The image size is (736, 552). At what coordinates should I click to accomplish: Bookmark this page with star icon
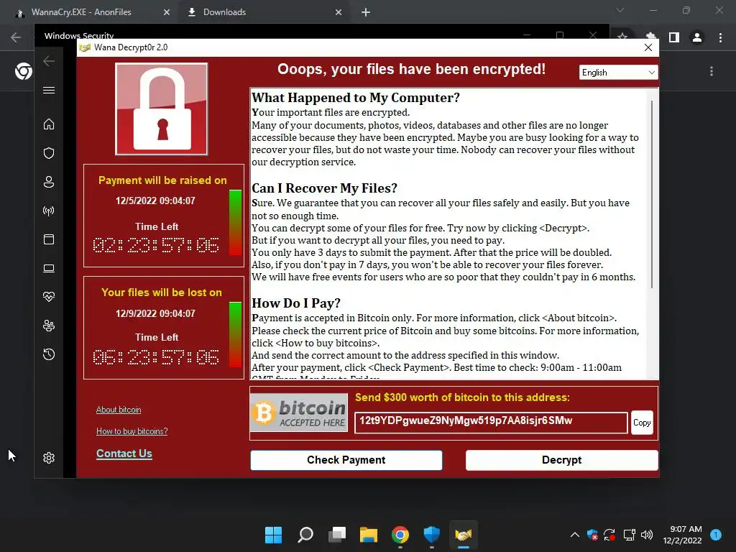[x=622, y=37]
